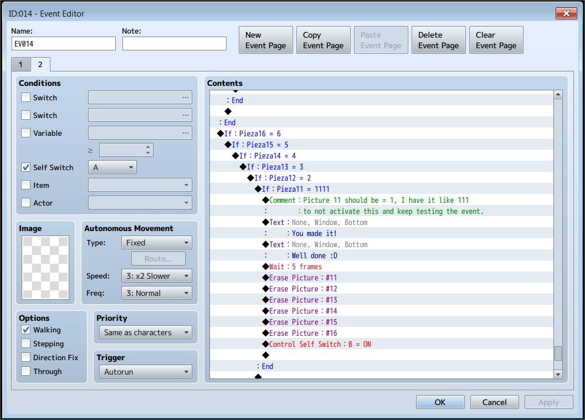Select the Erase Picture : #12 command
Screen dimensions: 585x420
coord(381,289)
